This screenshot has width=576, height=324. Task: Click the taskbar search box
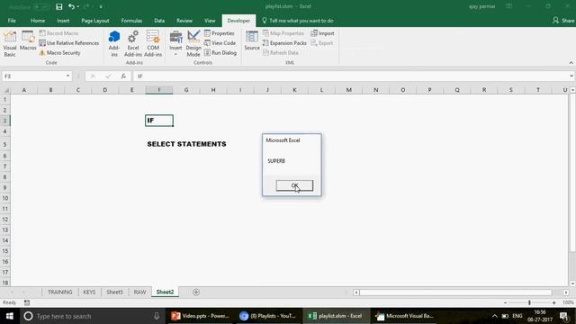92,316
